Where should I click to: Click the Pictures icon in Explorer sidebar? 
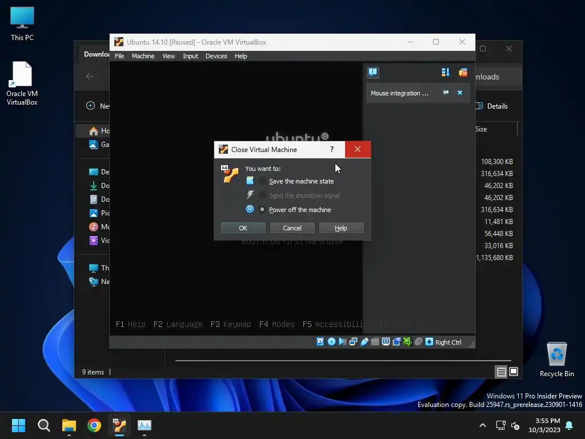tap(94, 213)
